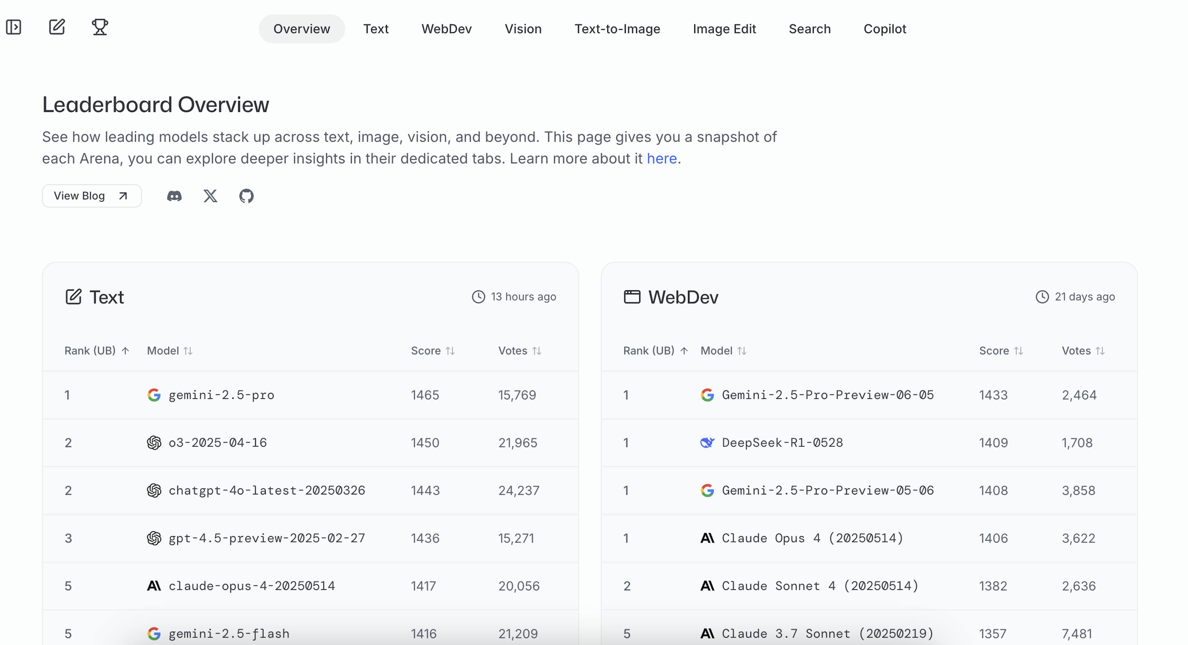Screen dimensions: 1188x645
Task: Click the votes value 24,237
Action: tap(519, 490)
